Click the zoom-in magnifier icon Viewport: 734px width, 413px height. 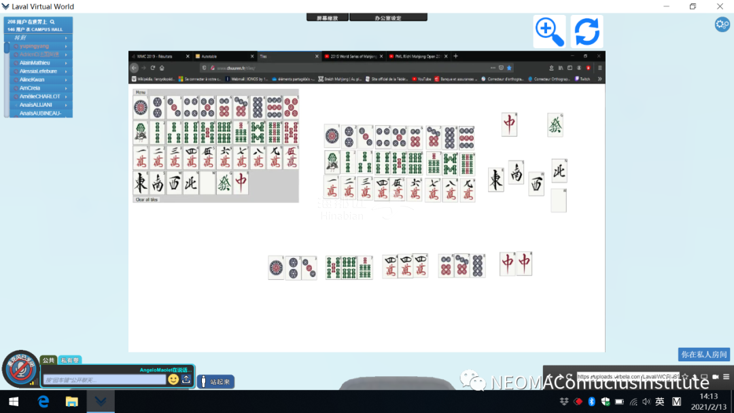[x=549, y=31]
